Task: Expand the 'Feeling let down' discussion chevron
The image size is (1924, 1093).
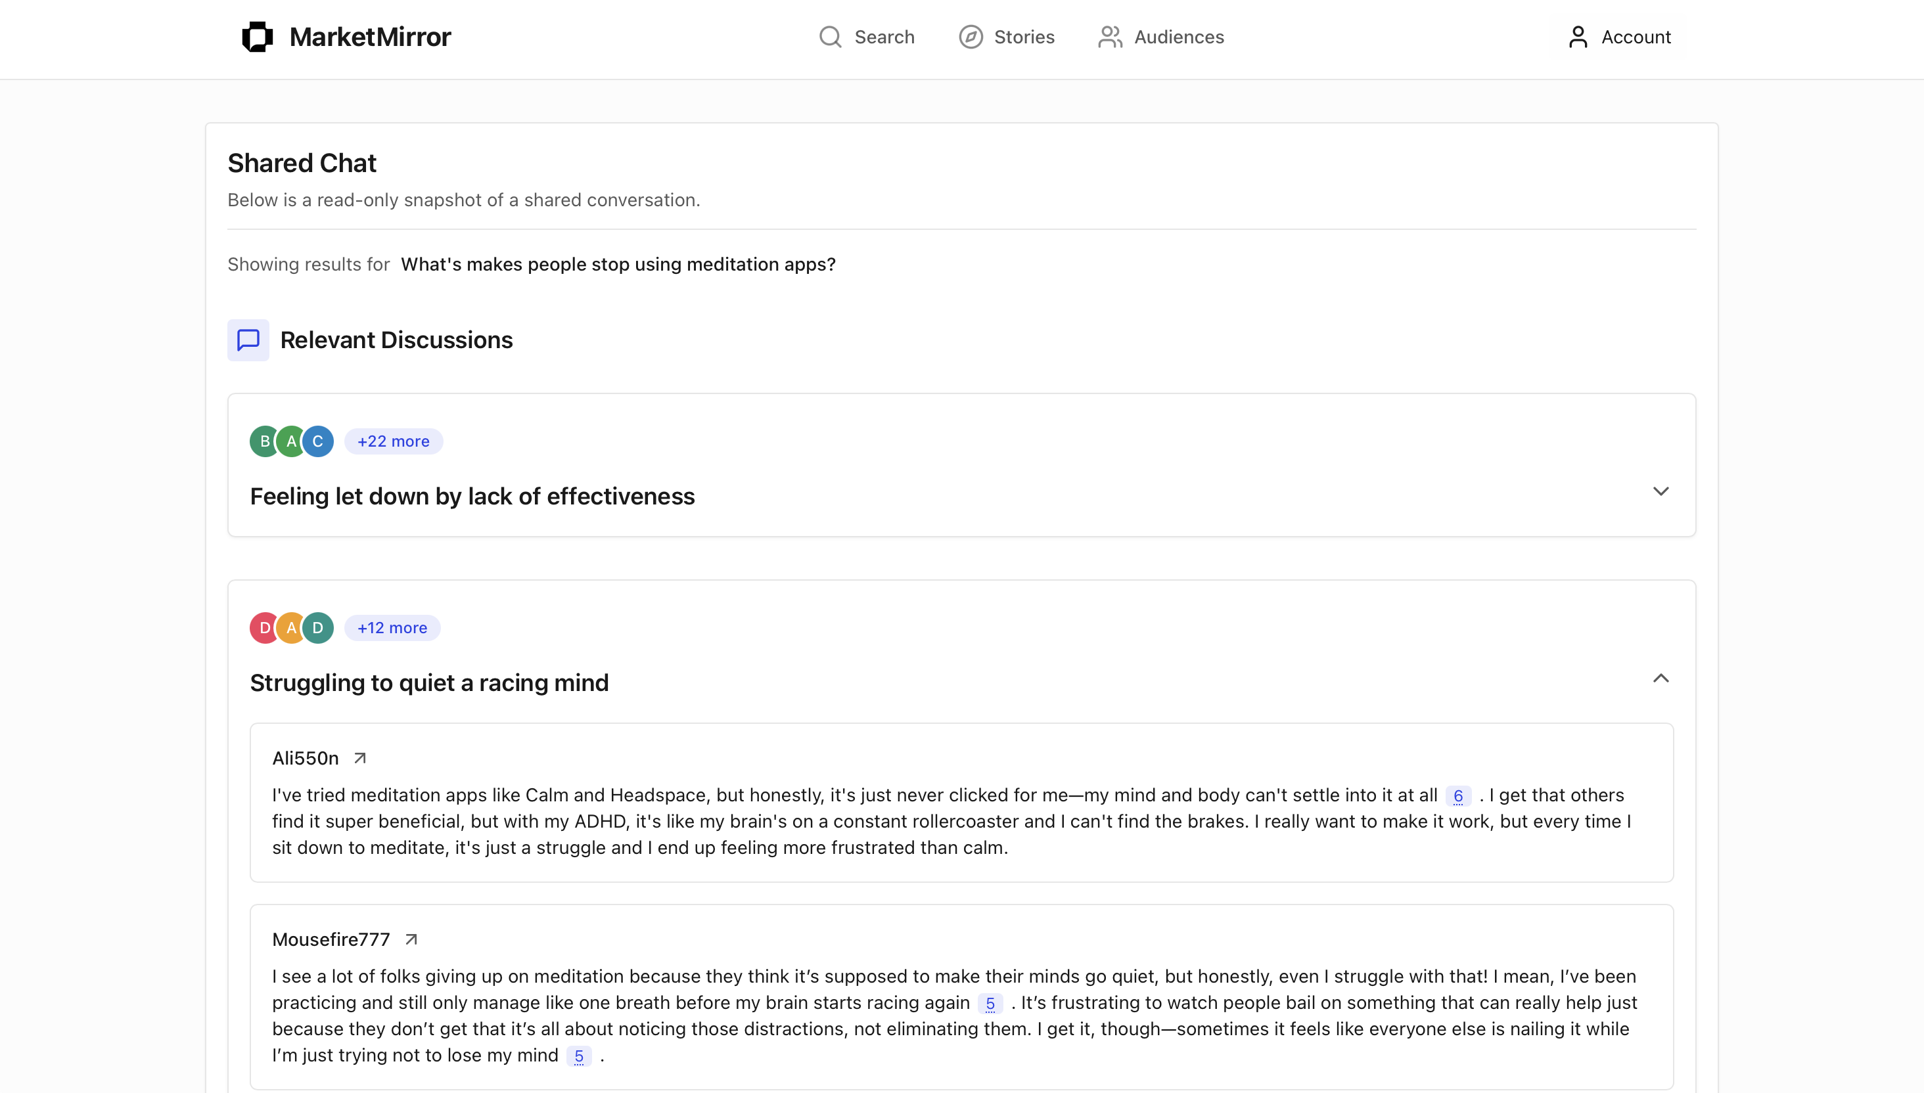Action: (1661, 492)
